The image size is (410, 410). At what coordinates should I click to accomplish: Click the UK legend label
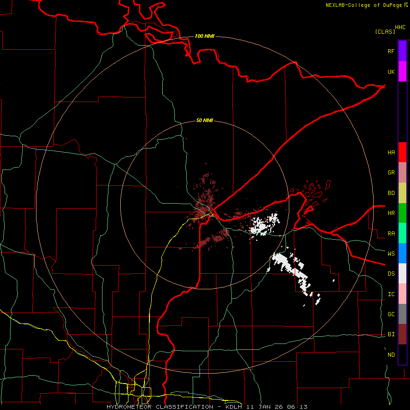pos(391,72)
